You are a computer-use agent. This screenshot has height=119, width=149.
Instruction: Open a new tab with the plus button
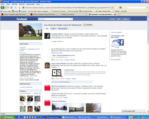point(119,14)
